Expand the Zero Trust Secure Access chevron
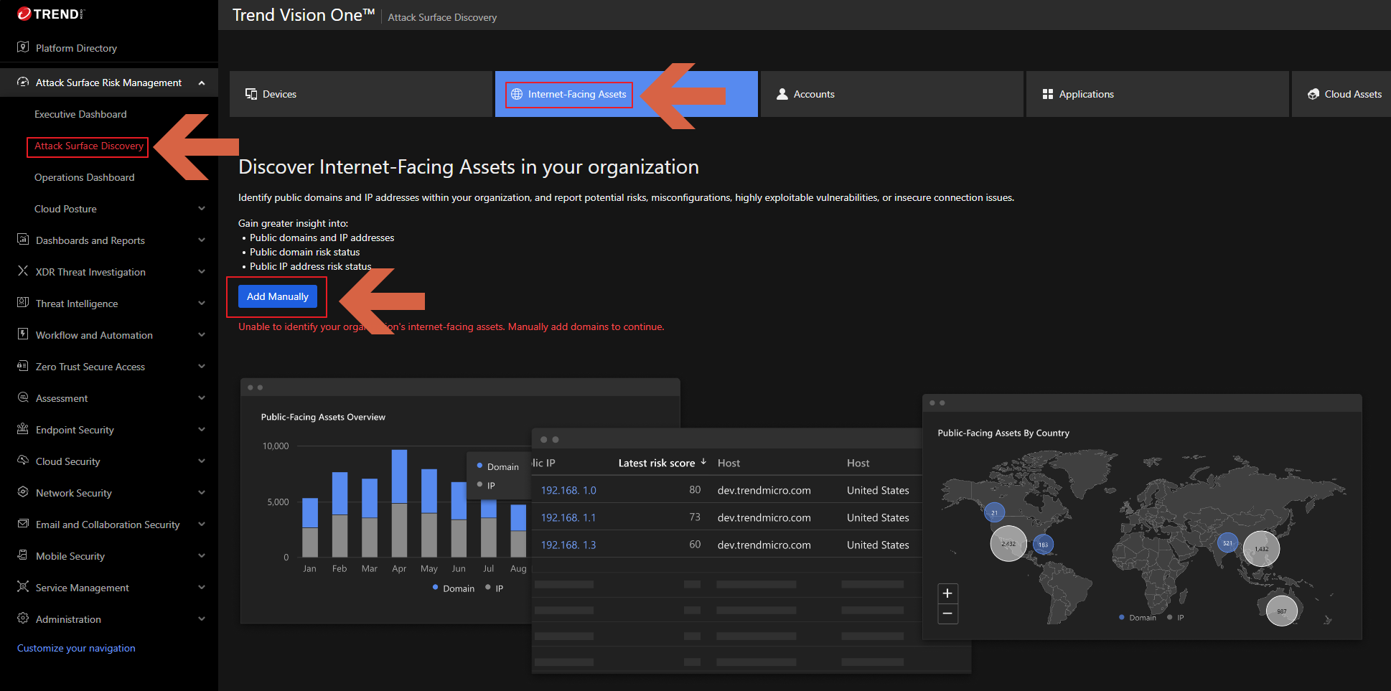This screenshot has height=691, width=1391. tap(202, 367)
